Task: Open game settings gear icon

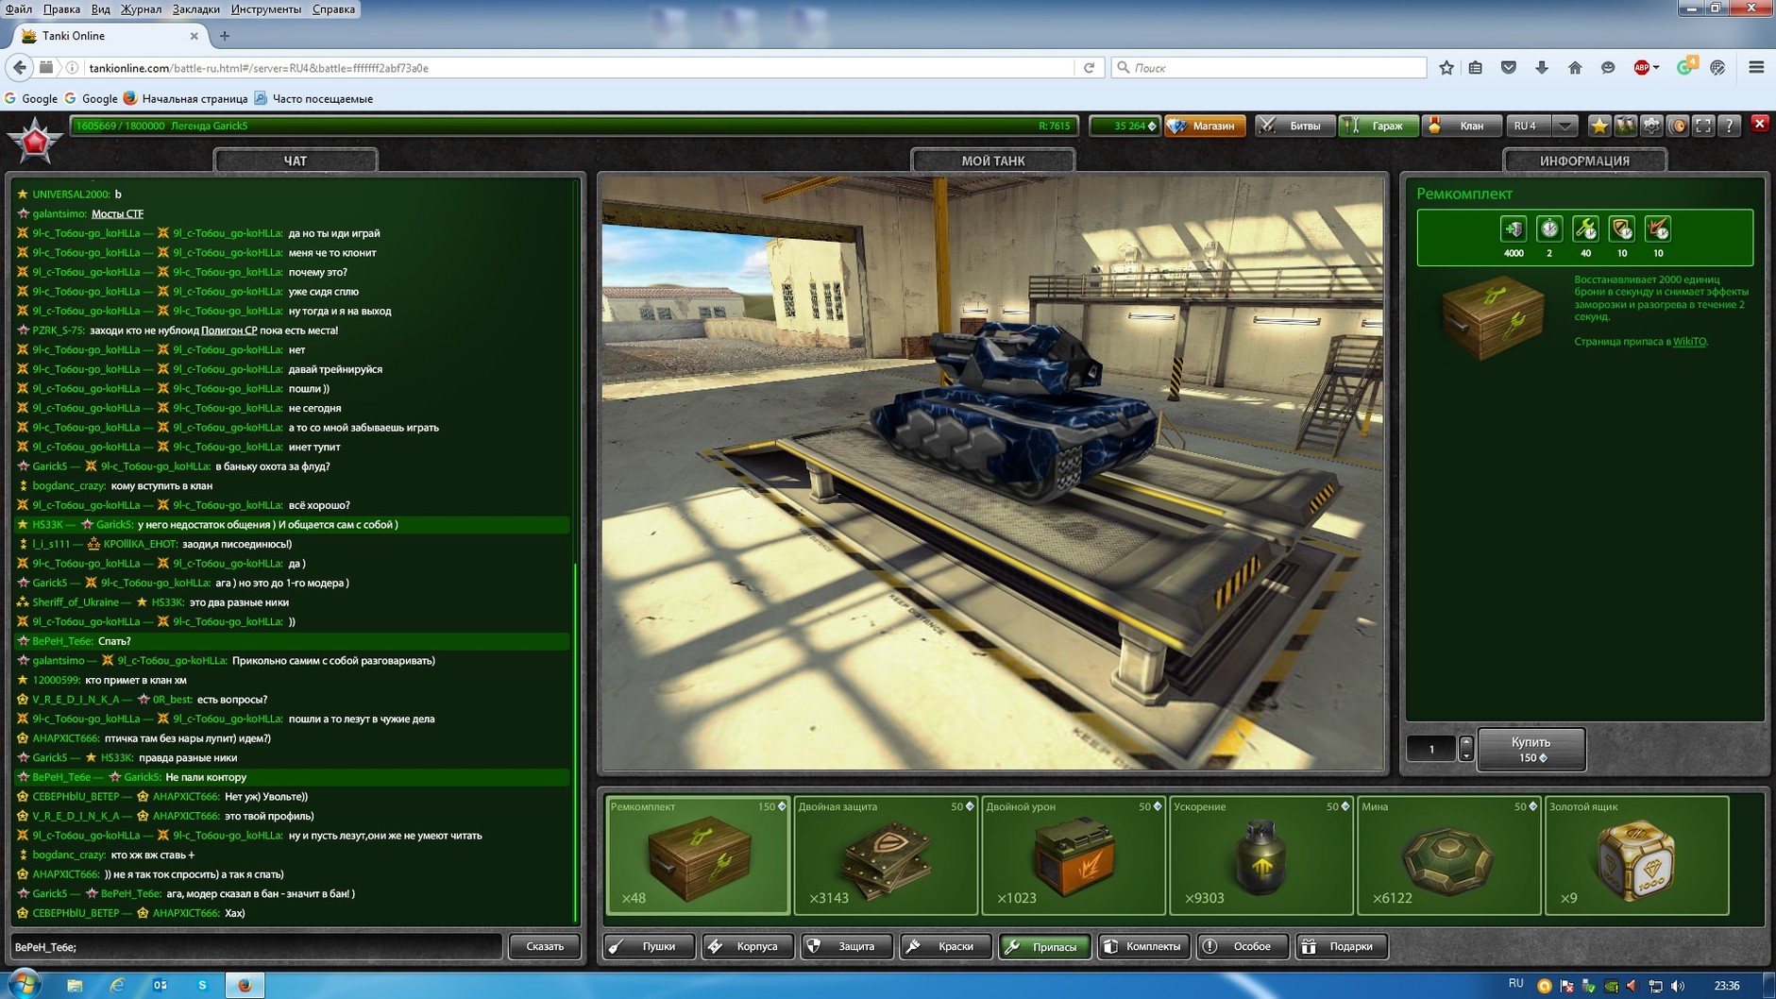Action: (1651, 126)
